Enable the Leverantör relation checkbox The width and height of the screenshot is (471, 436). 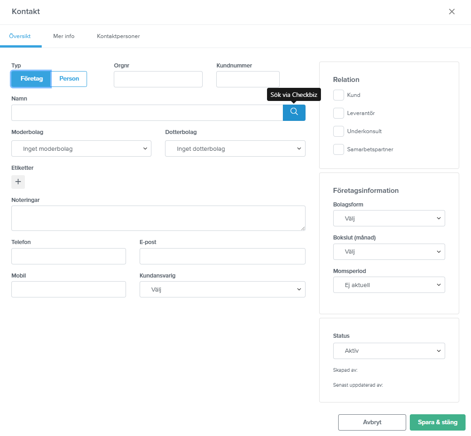coord(339,113)
